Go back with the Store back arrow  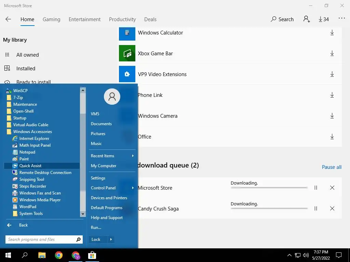coord(8,19)
